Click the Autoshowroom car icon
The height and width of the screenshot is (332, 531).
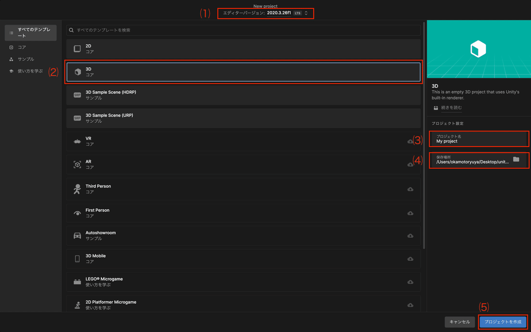(77, 235)
